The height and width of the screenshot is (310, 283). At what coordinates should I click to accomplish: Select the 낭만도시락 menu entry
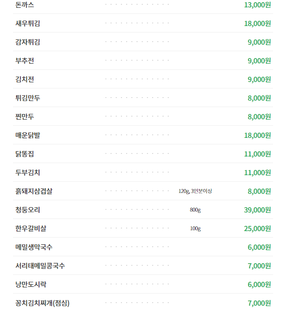point(31,284)
